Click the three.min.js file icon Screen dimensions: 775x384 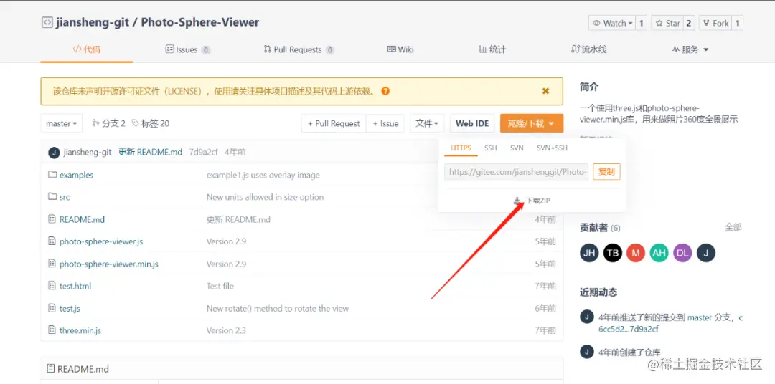(x=52, y=330)
